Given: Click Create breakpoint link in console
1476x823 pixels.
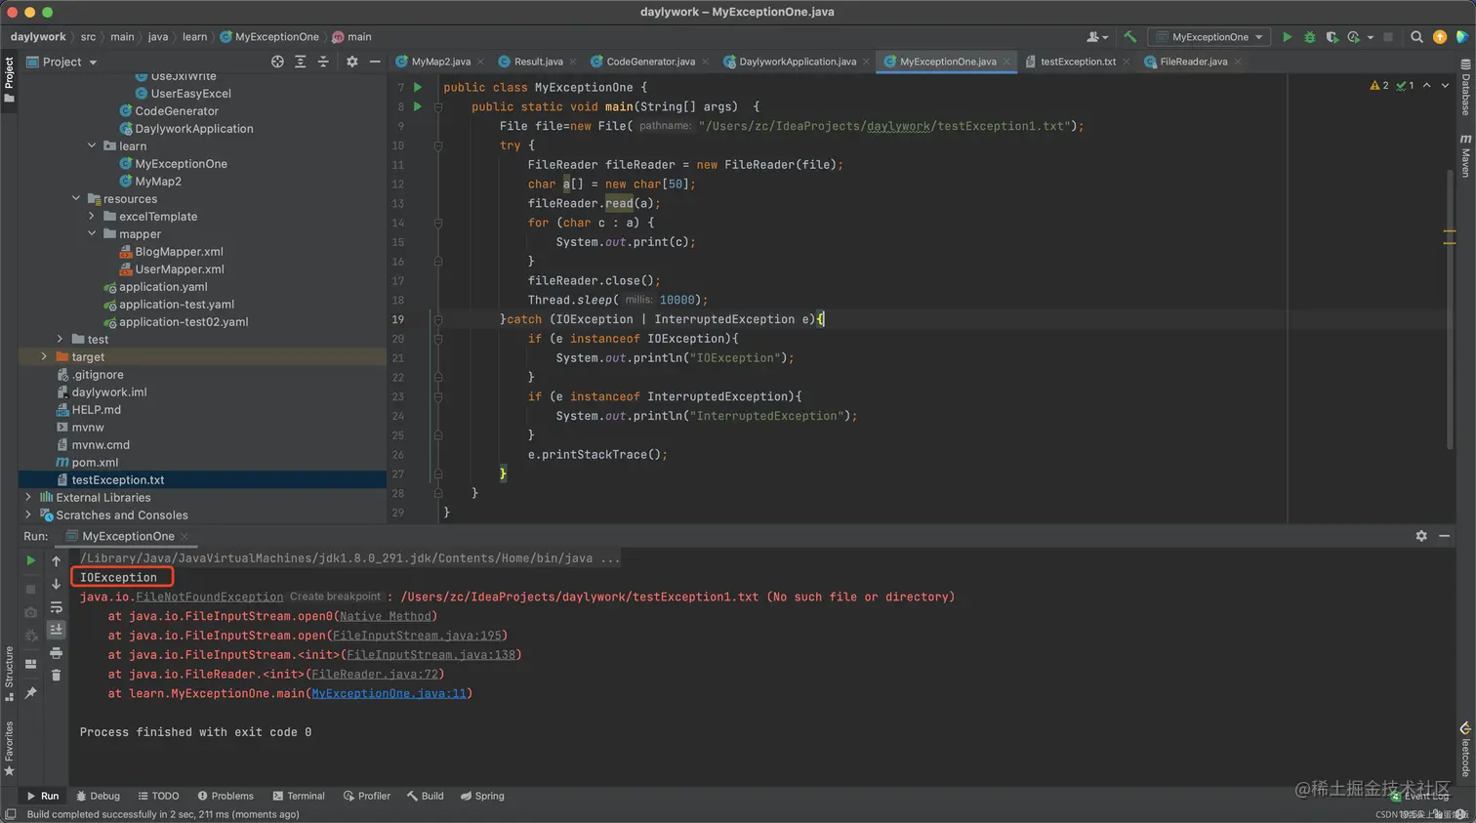Looking at the screenshot, I should [x=335, y=597].
